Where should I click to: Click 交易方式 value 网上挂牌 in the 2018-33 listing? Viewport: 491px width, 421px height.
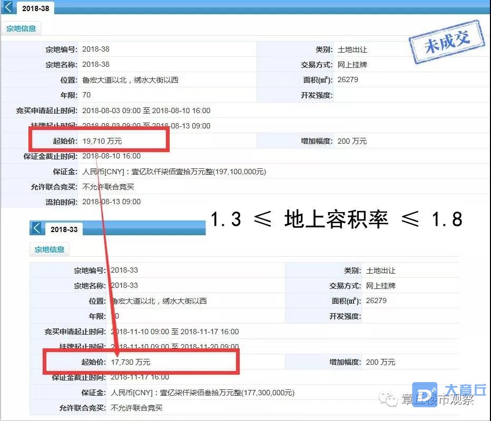tap(381, 286)
